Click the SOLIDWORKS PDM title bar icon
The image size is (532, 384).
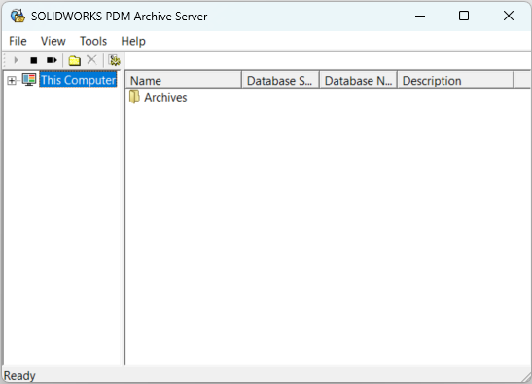click(18, 16)
